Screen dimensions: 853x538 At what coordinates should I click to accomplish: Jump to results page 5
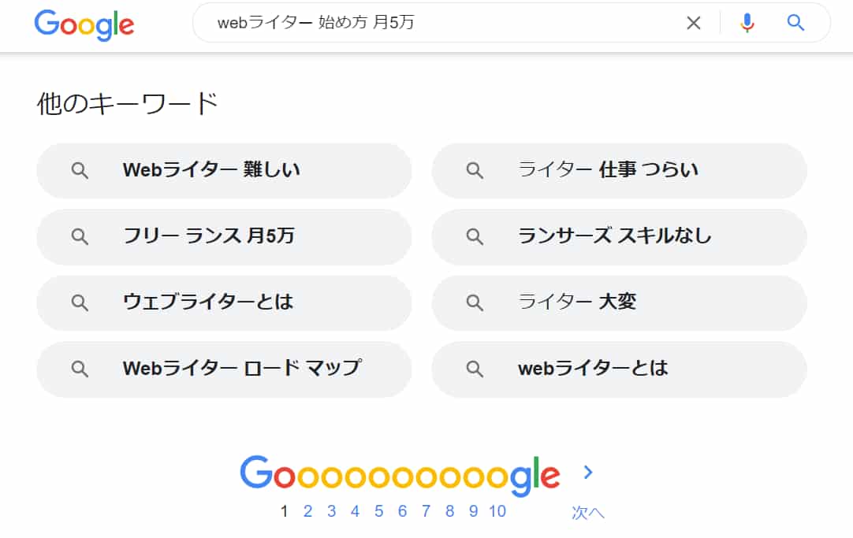pos(378,511)
